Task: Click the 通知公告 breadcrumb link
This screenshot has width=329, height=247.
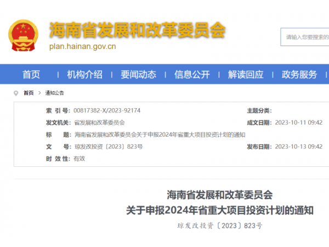Action: [54, 93]
